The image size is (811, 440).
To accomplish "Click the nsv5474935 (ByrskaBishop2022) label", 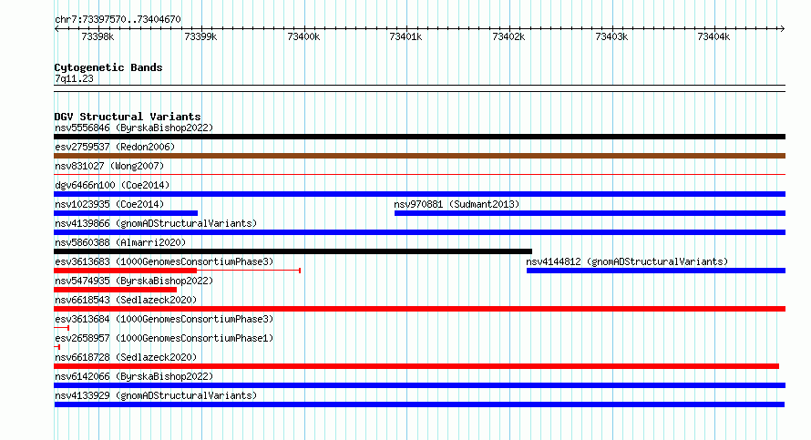I will 134,281.
